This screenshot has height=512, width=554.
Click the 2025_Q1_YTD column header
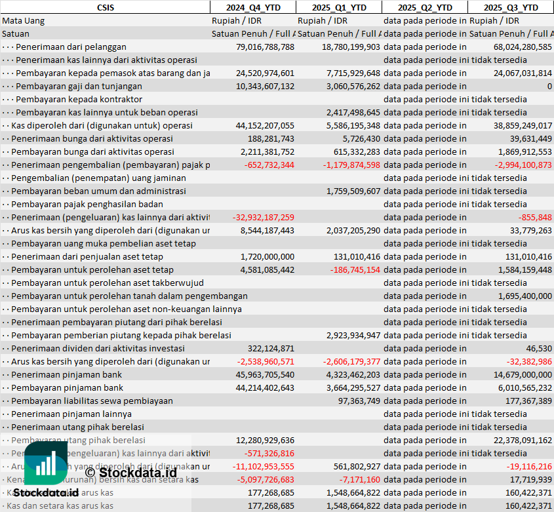[x=338, y=7]
